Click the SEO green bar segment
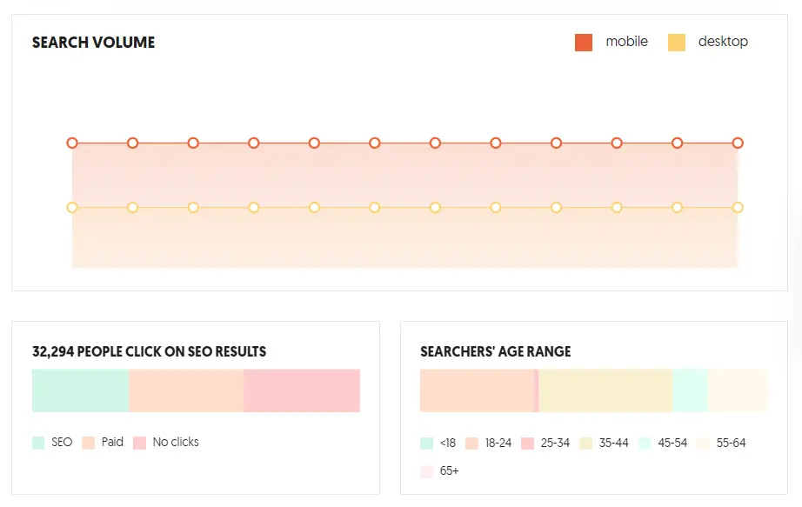 (x=80, y=390)
